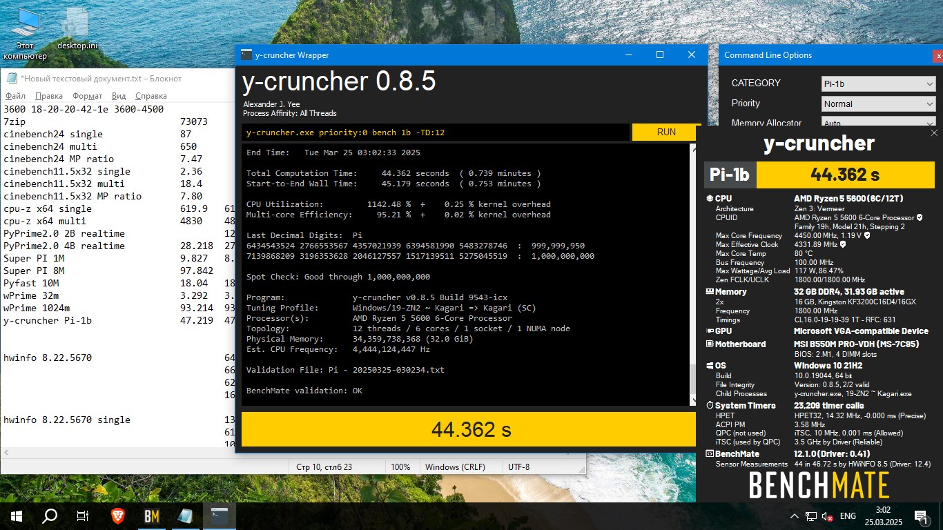Click the System Timers stopwatch icon
The height and width of the screenshot is (530, 943).
point(710,406)
